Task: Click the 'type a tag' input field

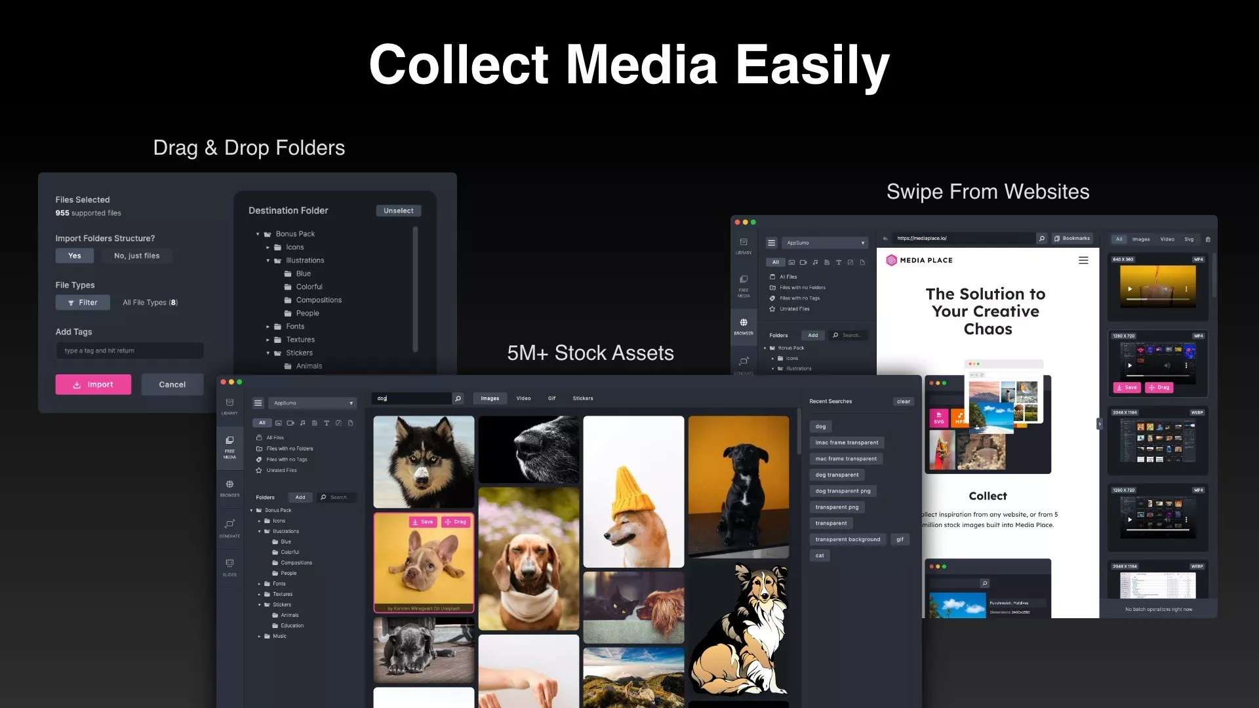Action: [x=130, y=351]
